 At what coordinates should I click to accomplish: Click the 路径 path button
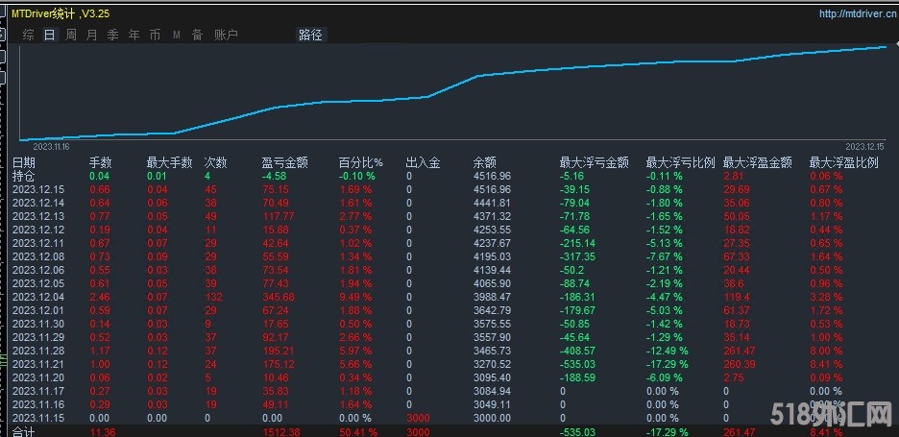pyautogui.click(x=311, y=35)
